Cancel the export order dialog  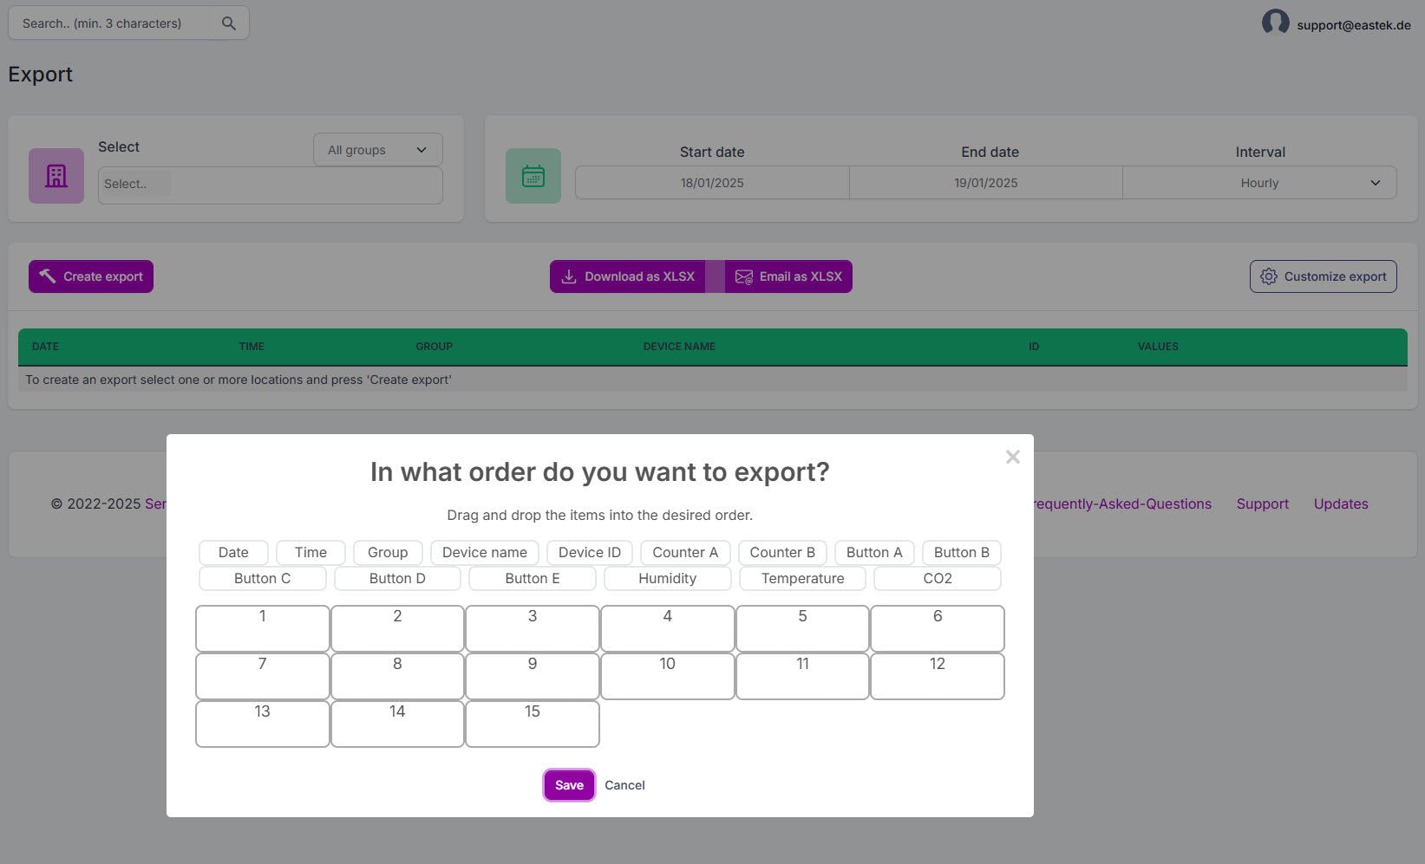coord(624,784)
